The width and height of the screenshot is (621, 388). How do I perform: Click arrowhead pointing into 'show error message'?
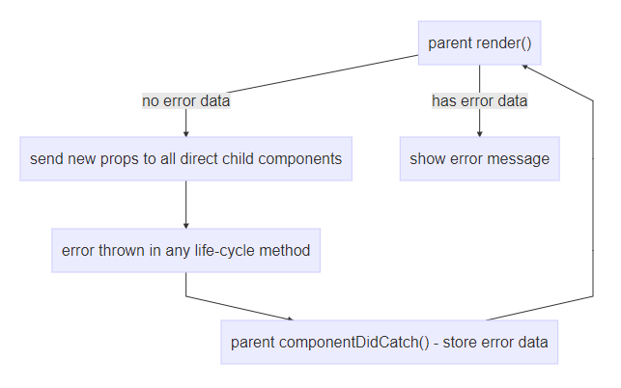click(479, 133)
